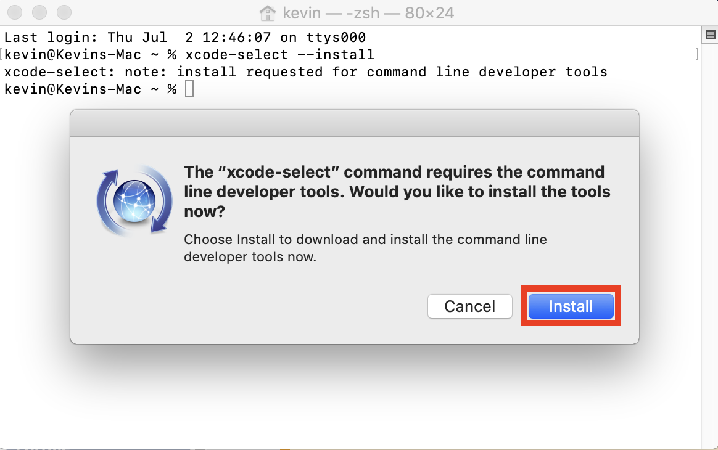The image size is (718, 450).
Task: Click the home folder icon in title bar
Action: tap(268, 13)
